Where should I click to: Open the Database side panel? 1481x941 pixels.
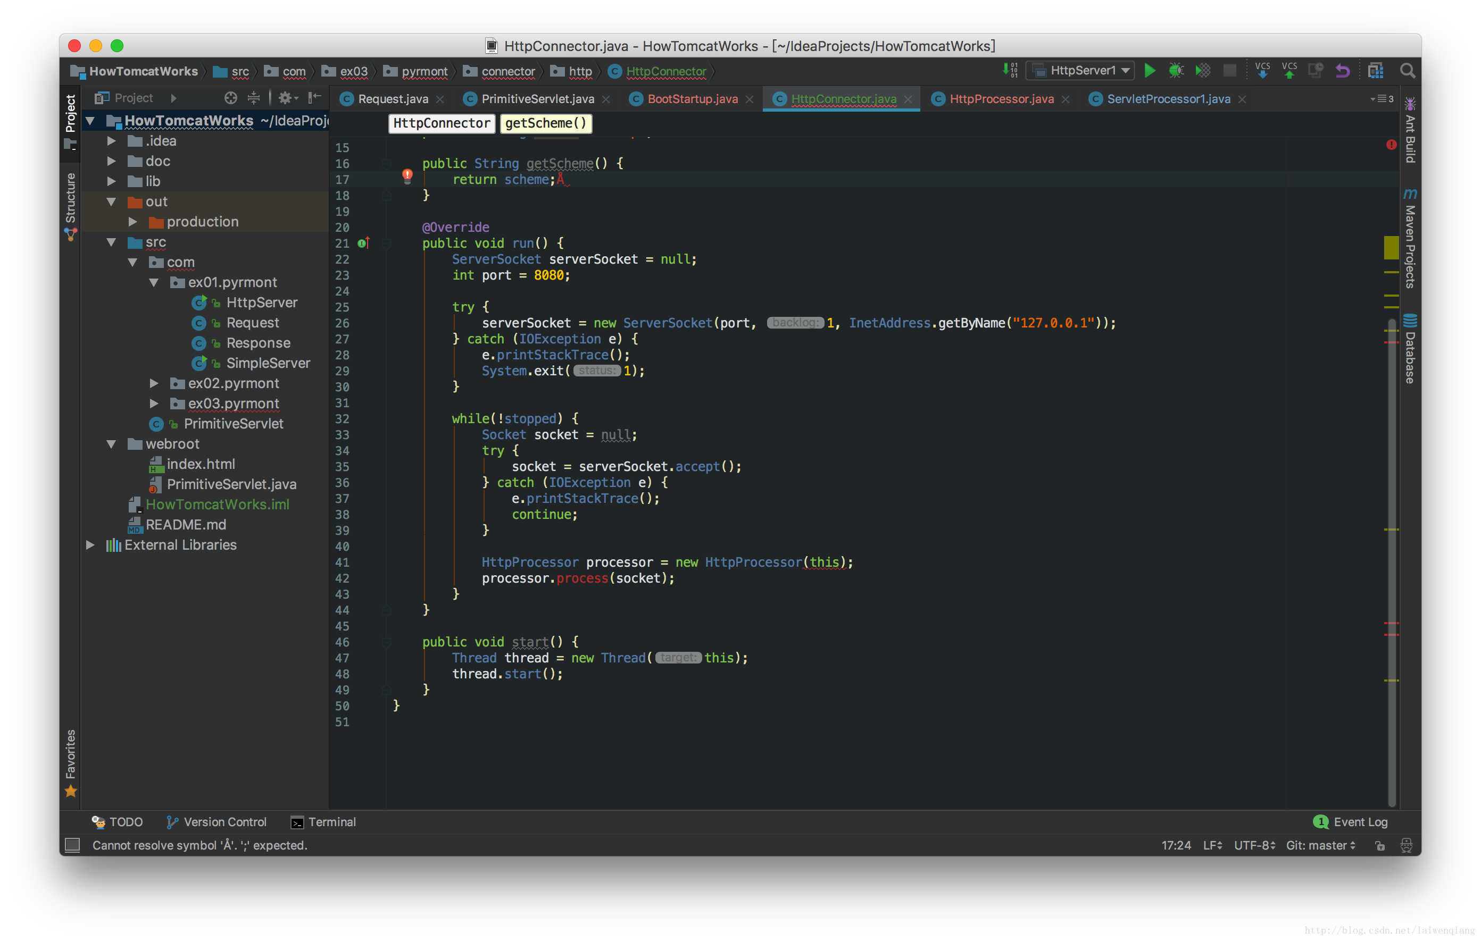point(1410,349)
